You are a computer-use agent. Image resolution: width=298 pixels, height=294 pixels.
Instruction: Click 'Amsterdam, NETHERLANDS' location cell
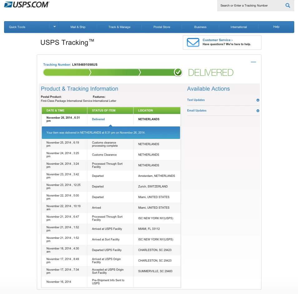pyautogui.click(x=157, y=176)
